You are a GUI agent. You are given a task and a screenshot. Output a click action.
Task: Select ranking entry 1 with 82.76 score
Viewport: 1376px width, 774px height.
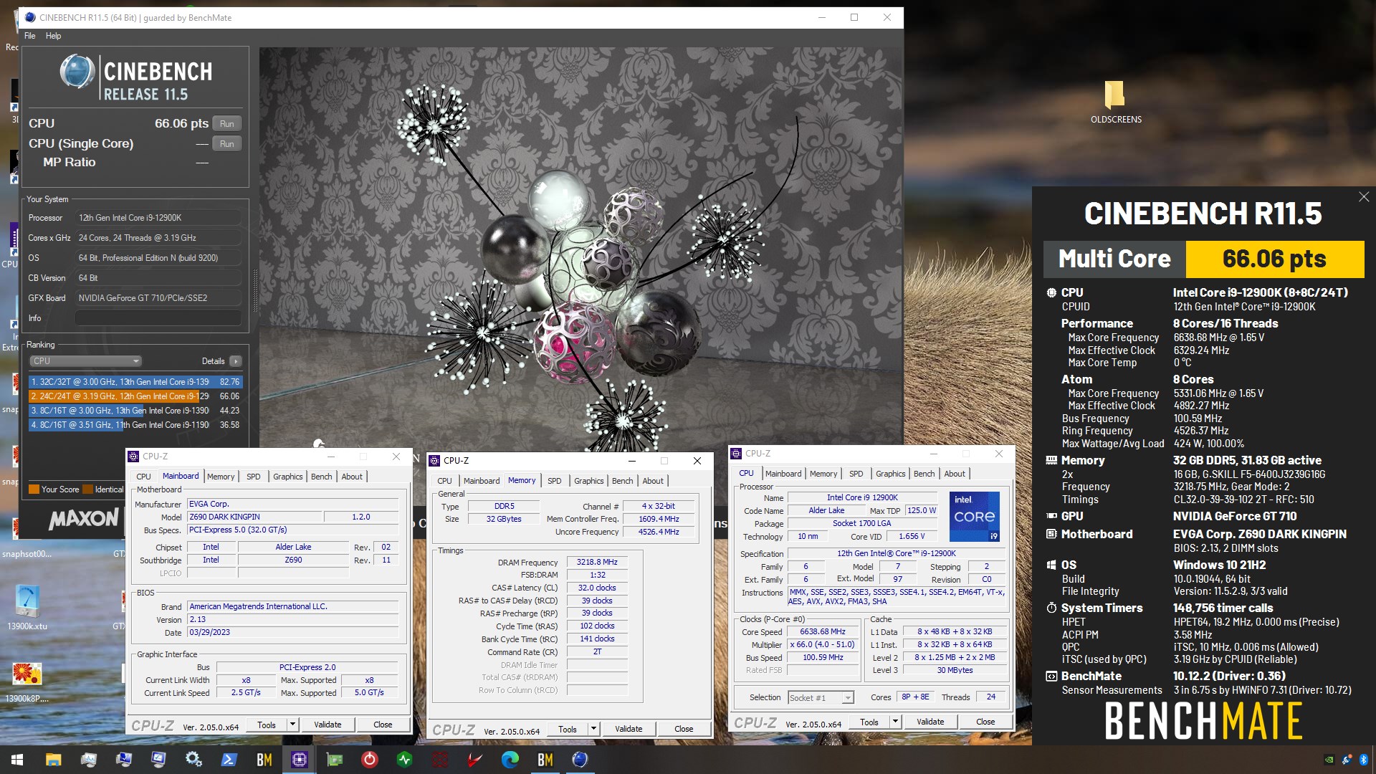coord(135,382)
